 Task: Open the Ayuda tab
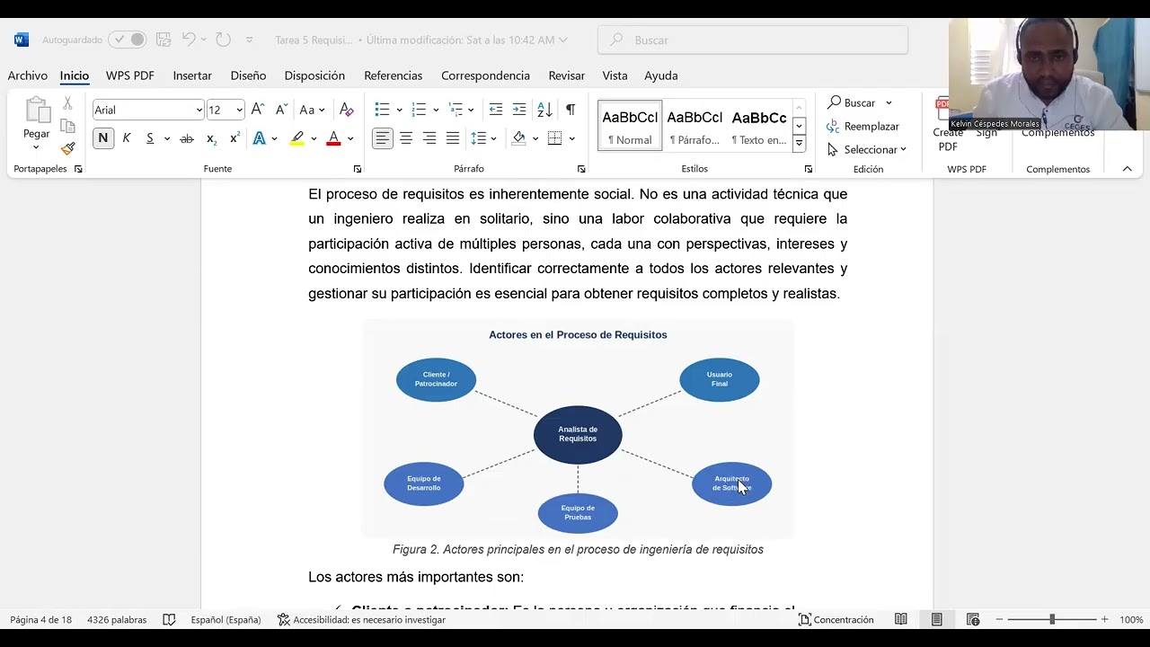(660, 75)
